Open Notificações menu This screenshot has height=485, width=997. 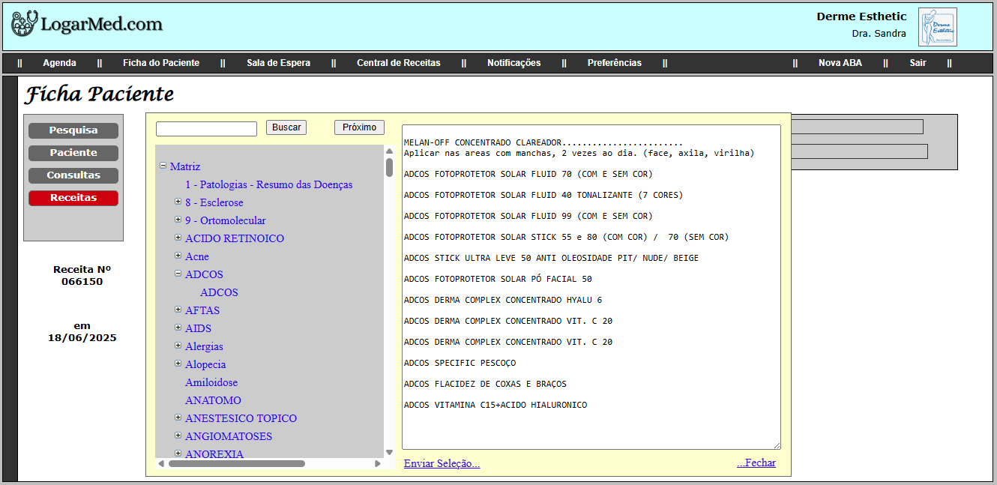tap(513, 63)
